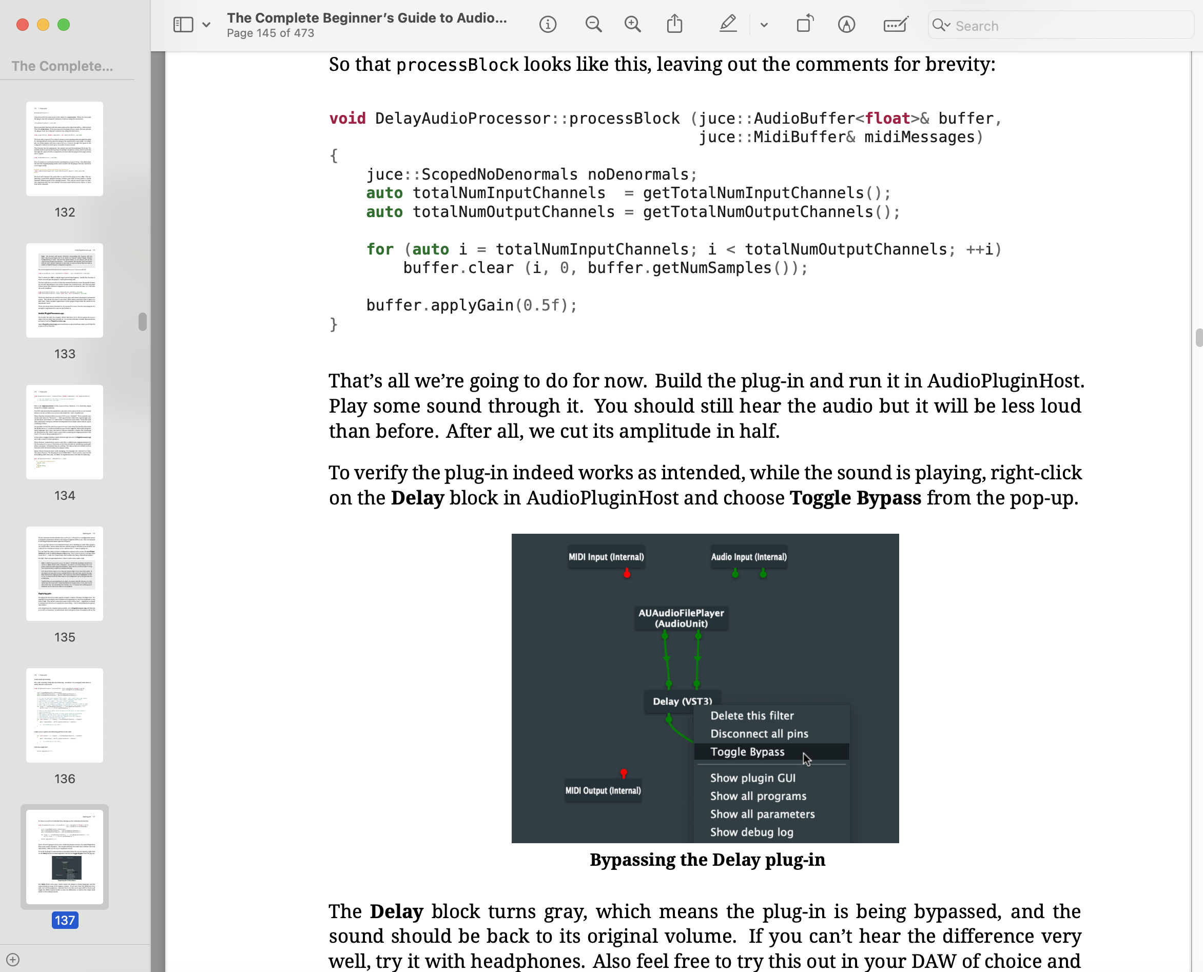Image resolution: width=1203 pixels, height=972 pixels.
Task: Click the green full screen button
Action: (x=64, y=25)
